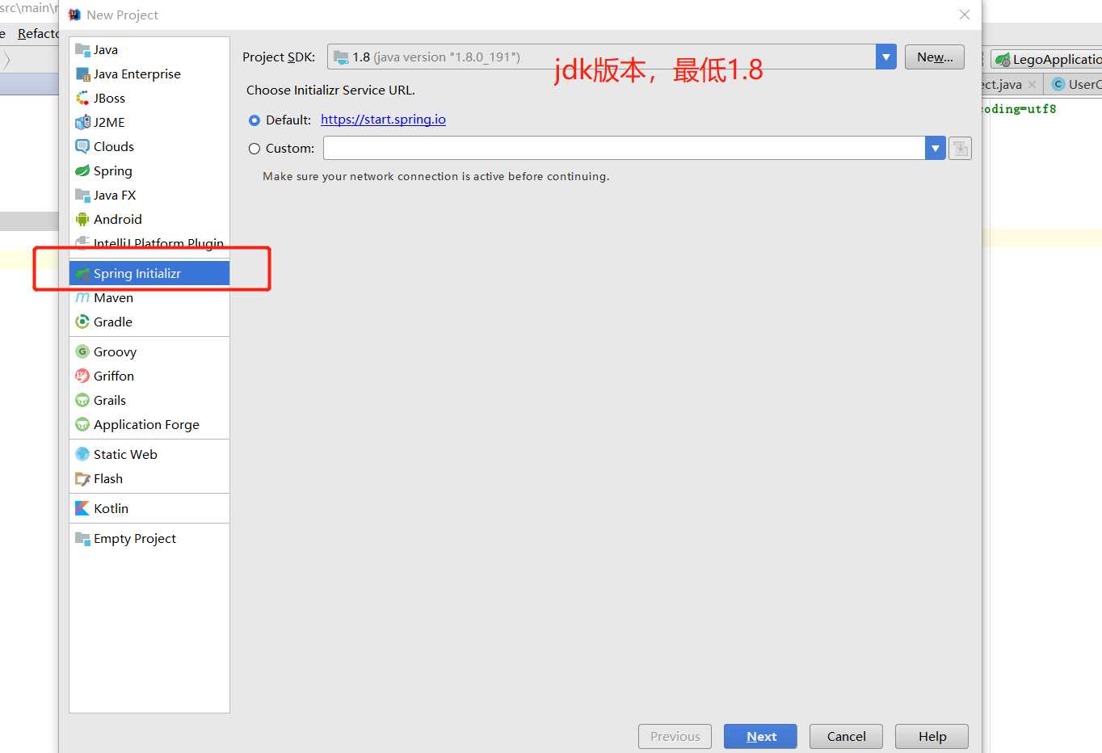Screen dimensions: 1102x753
Task: Pick the Java FX folder icon
Action: point(82,196)
